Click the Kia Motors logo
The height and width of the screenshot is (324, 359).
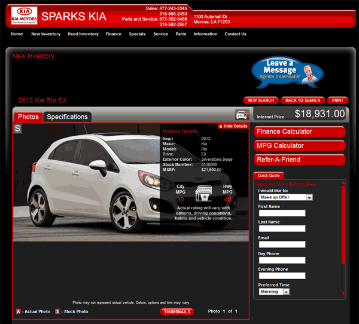[x=25, y=16]
